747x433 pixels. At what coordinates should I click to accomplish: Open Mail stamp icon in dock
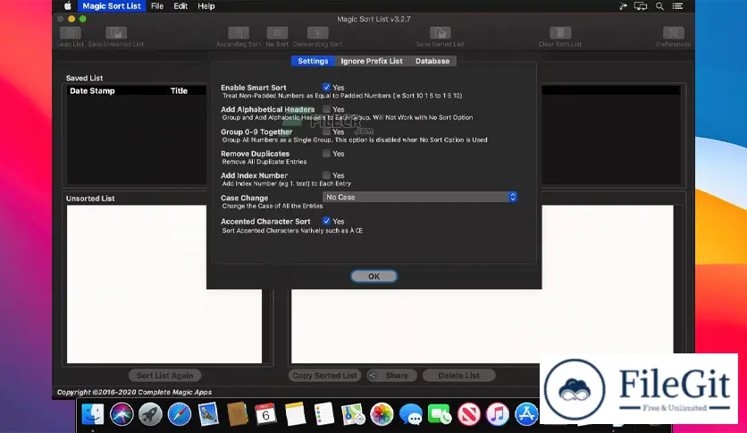pos(208,414)
